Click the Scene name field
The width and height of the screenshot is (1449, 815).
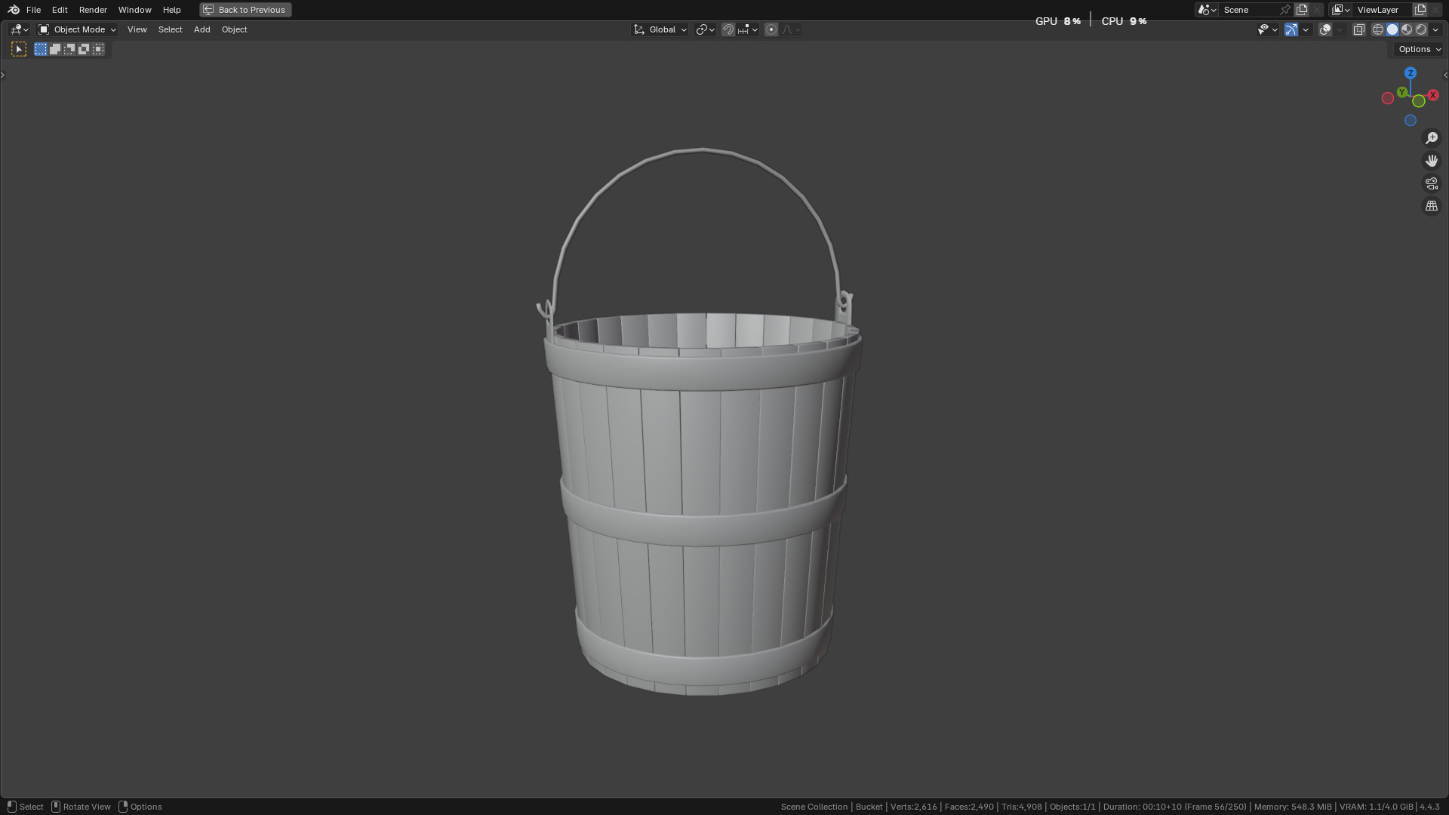click(x=1249, y=10)
